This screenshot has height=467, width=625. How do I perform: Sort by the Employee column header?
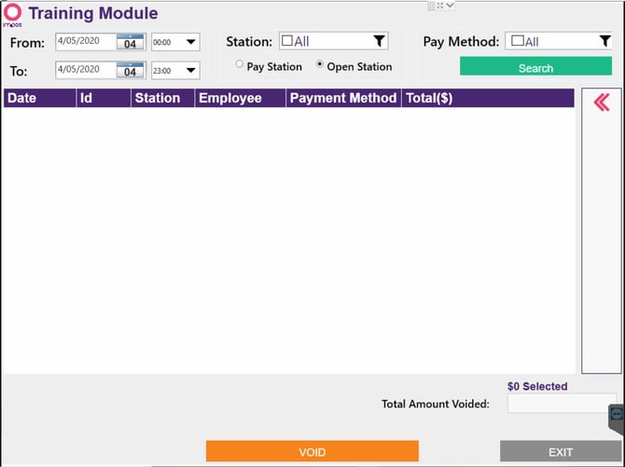coord(240,98)
